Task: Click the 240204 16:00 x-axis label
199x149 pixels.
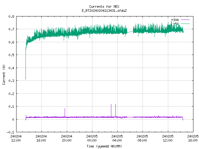Action: [41, 138]
